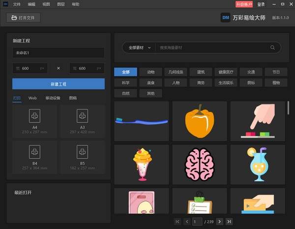Jump to the last asset page
Image resolution: width=295 pixels, height=229 pixels.
pos(229,222)
